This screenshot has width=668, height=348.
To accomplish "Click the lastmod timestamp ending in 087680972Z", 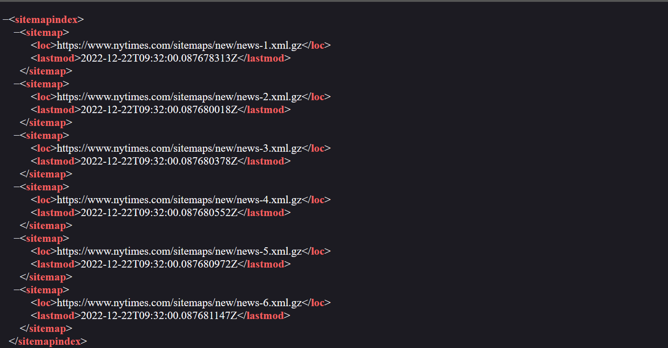I will coord(159,264).
